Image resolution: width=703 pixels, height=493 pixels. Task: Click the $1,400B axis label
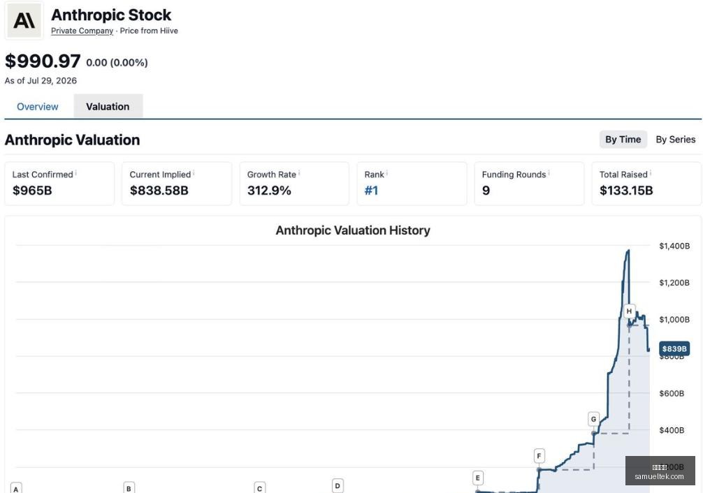(674, 246)
